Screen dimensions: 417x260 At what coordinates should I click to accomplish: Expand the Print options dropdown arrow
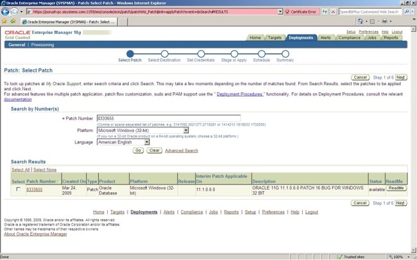tap(391, 21)
